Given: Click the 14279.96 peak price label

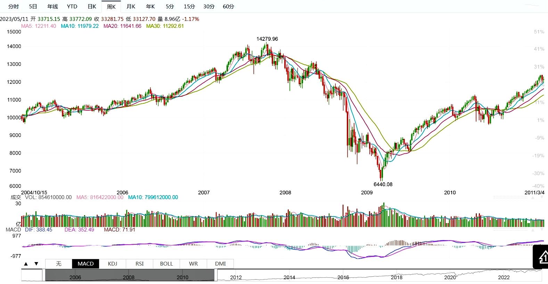Looking at the screenshot, I should coord(267,39).
